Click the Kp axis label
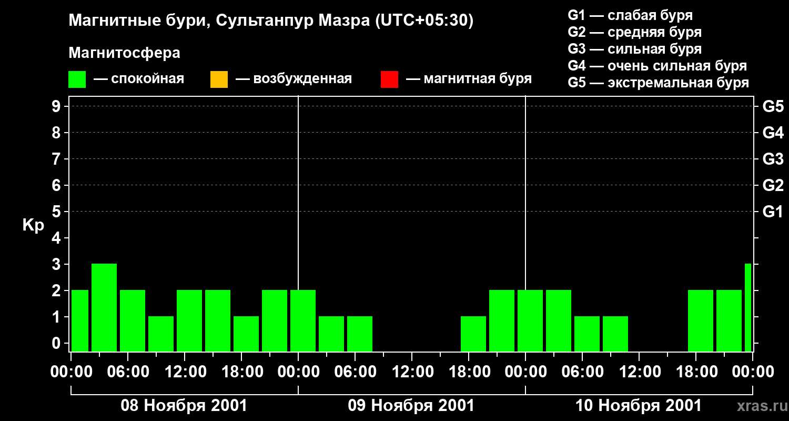Image resolution: width=789 pixels, height=421 pixels. point(33,225)
